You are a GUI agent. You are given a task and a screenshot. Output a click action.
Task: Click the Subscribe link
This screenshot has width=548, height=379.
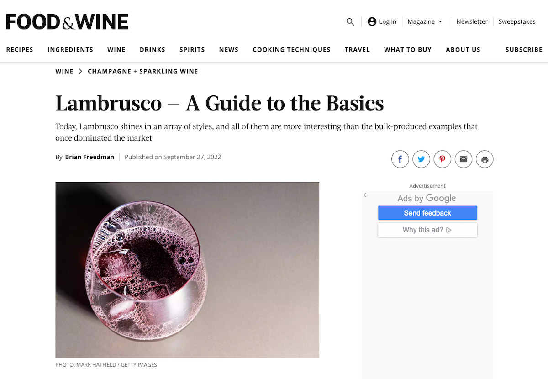[524, 49]
